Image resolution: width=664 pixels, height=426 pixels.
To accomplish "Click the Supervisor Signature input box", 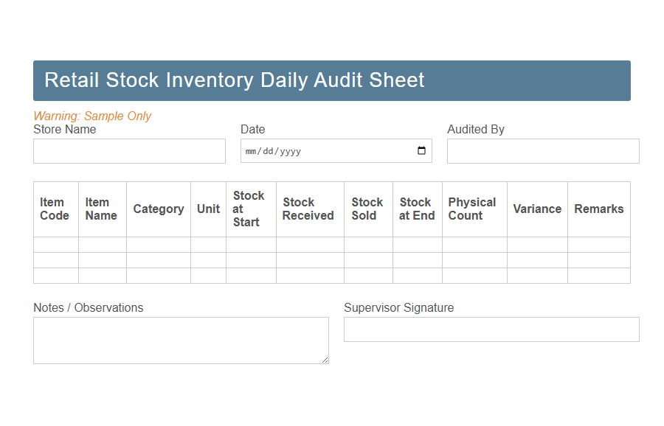I will pos(491,329).
